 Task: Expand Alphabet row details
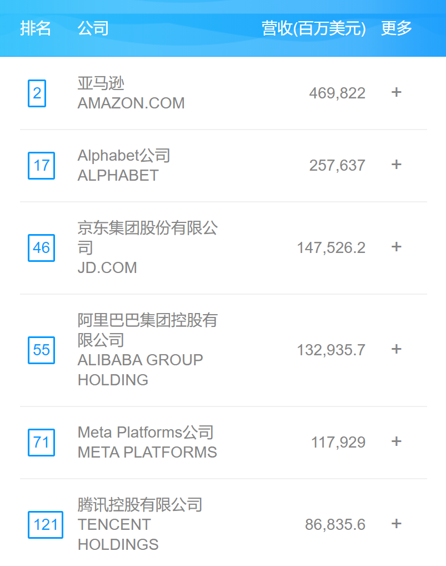[396, 165]
